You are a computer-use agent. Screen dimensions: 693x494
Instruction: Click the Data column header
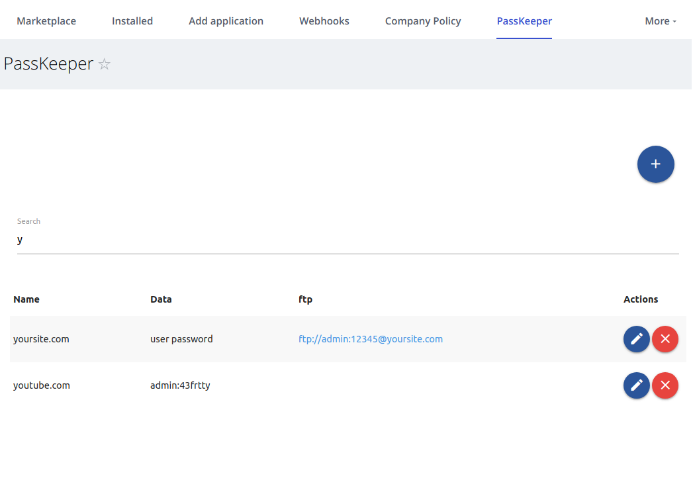pyautogui.click(x=161, y=299)
